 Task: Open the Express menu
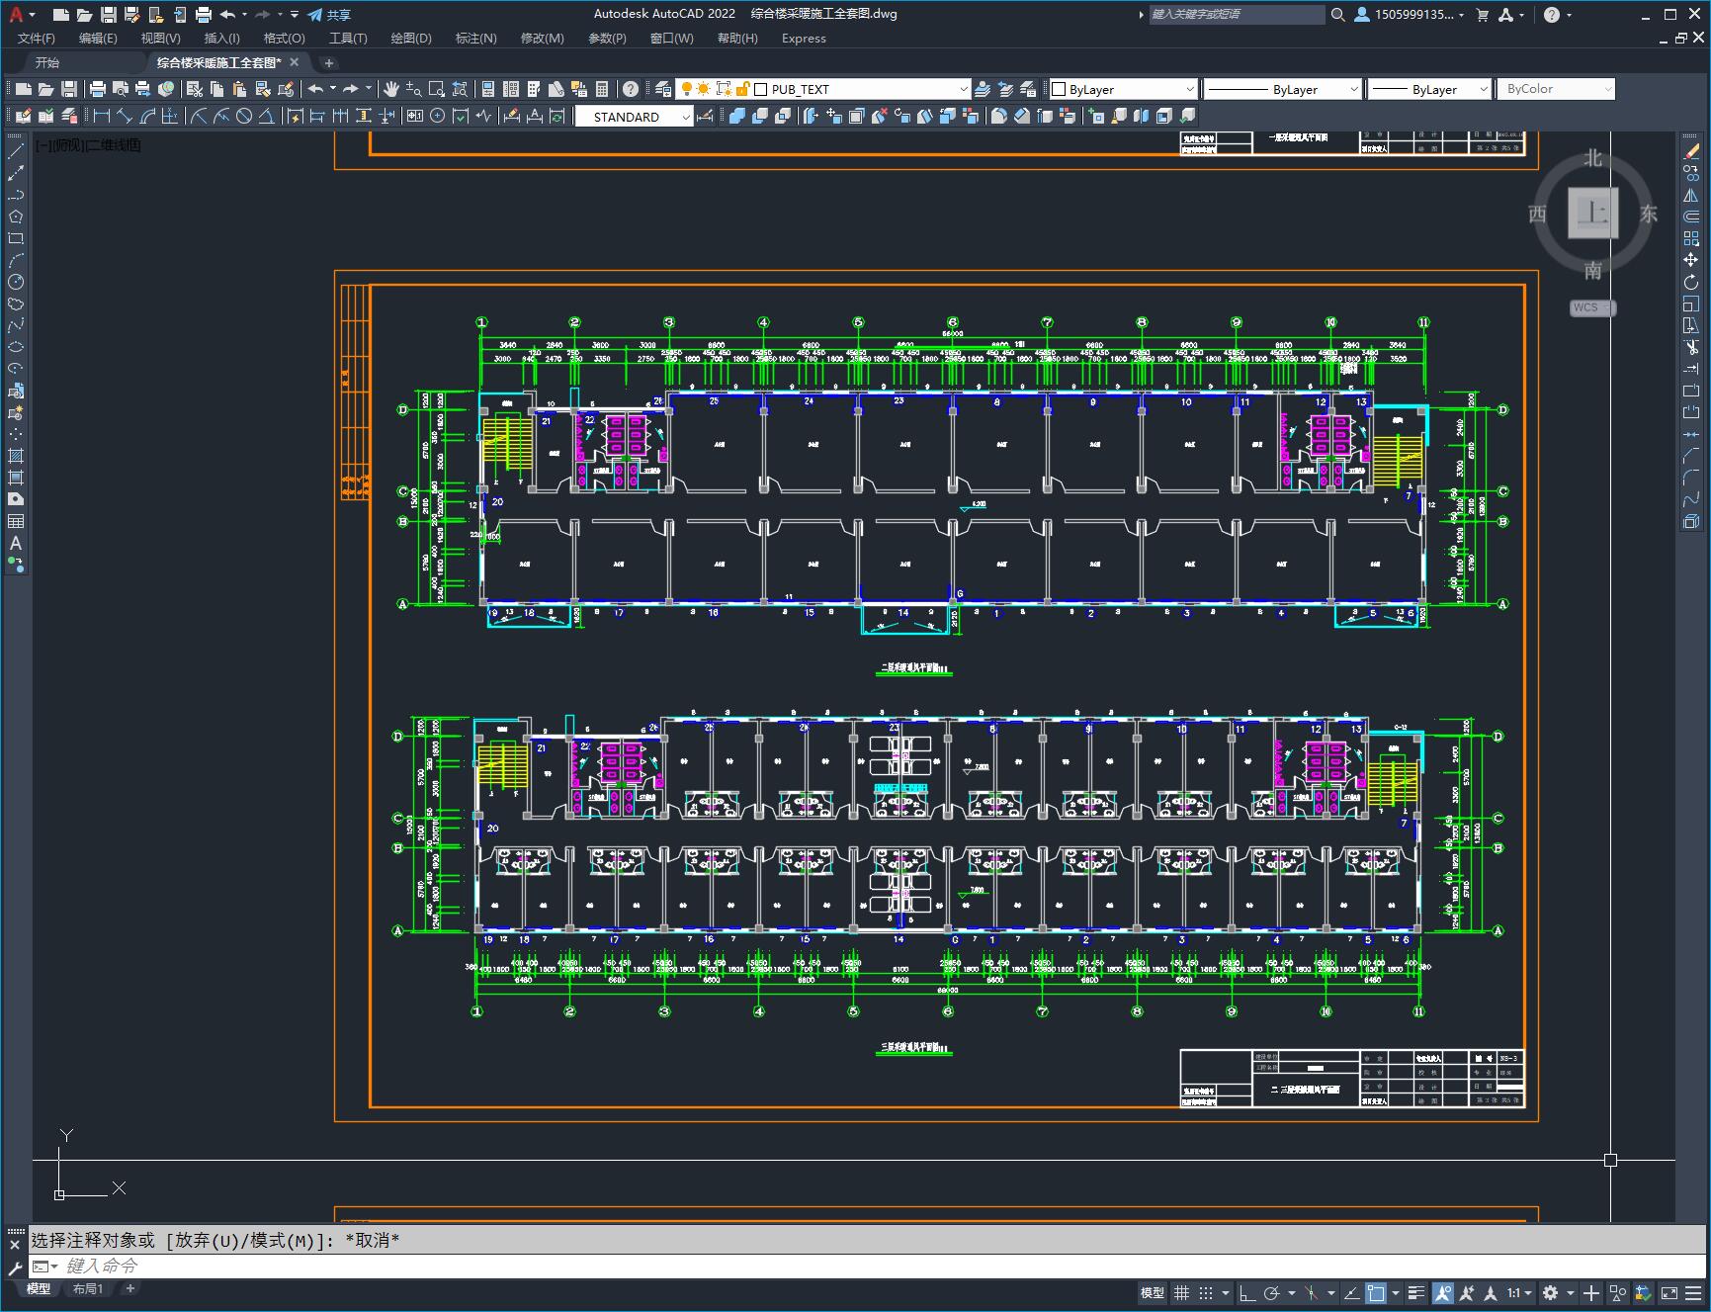[x=804, y=38]
